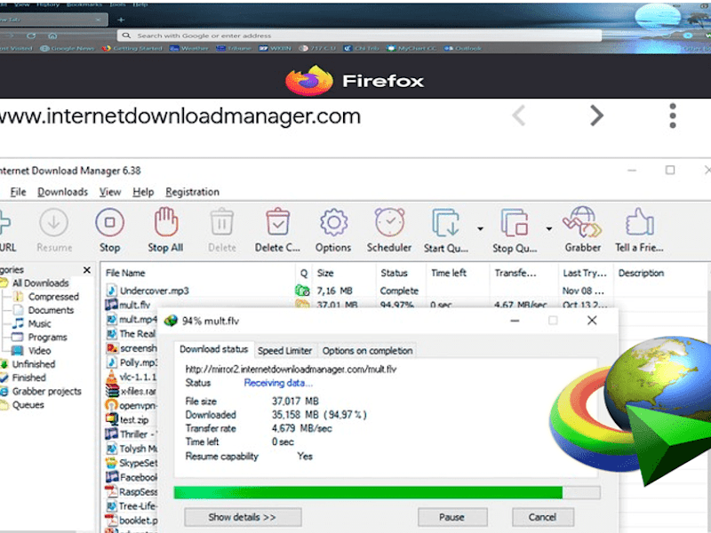Click the forward arrow beside the URL
This screenshot has width=711, height=533.
point(596,115)
